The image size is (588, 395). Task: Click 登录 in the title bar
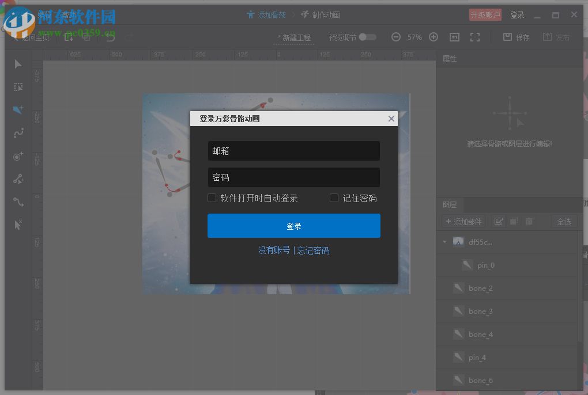[x=517, y=15]
